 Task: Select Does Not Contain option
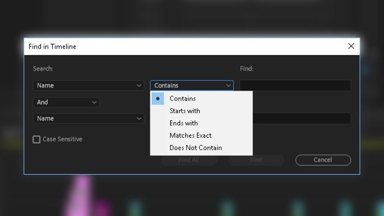(x=201, y=148)
